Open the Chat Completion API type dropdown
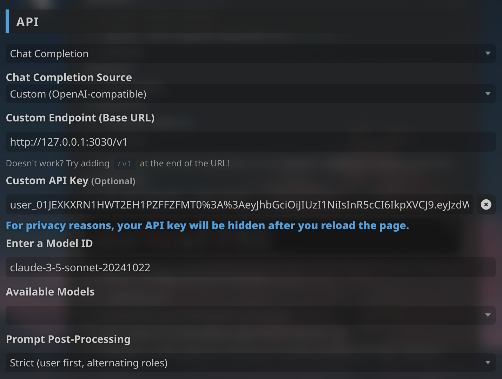 point(251,53)
